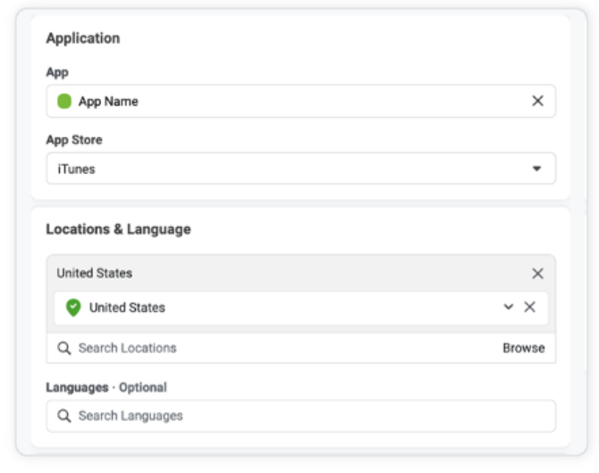Viewport: 599px width, 473px height.
Task: Click the App Name field text
Action: (x=108, y=102)
